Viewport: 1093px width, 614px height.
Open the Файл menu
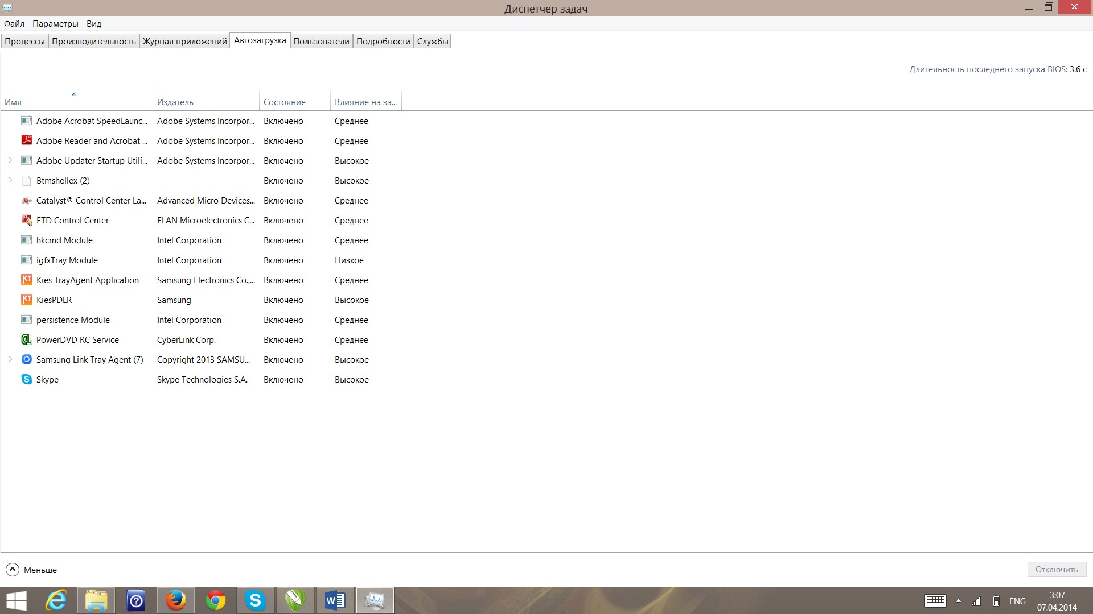click(x=14, y=24)
